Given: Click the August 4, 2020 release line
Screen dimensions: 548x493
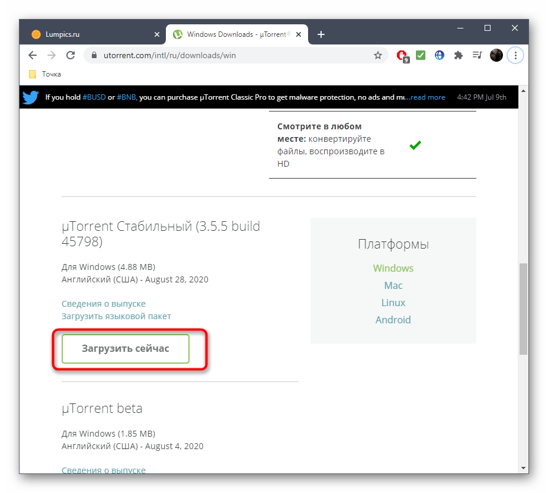Looking at the screenshot, I should coord(133,446).
